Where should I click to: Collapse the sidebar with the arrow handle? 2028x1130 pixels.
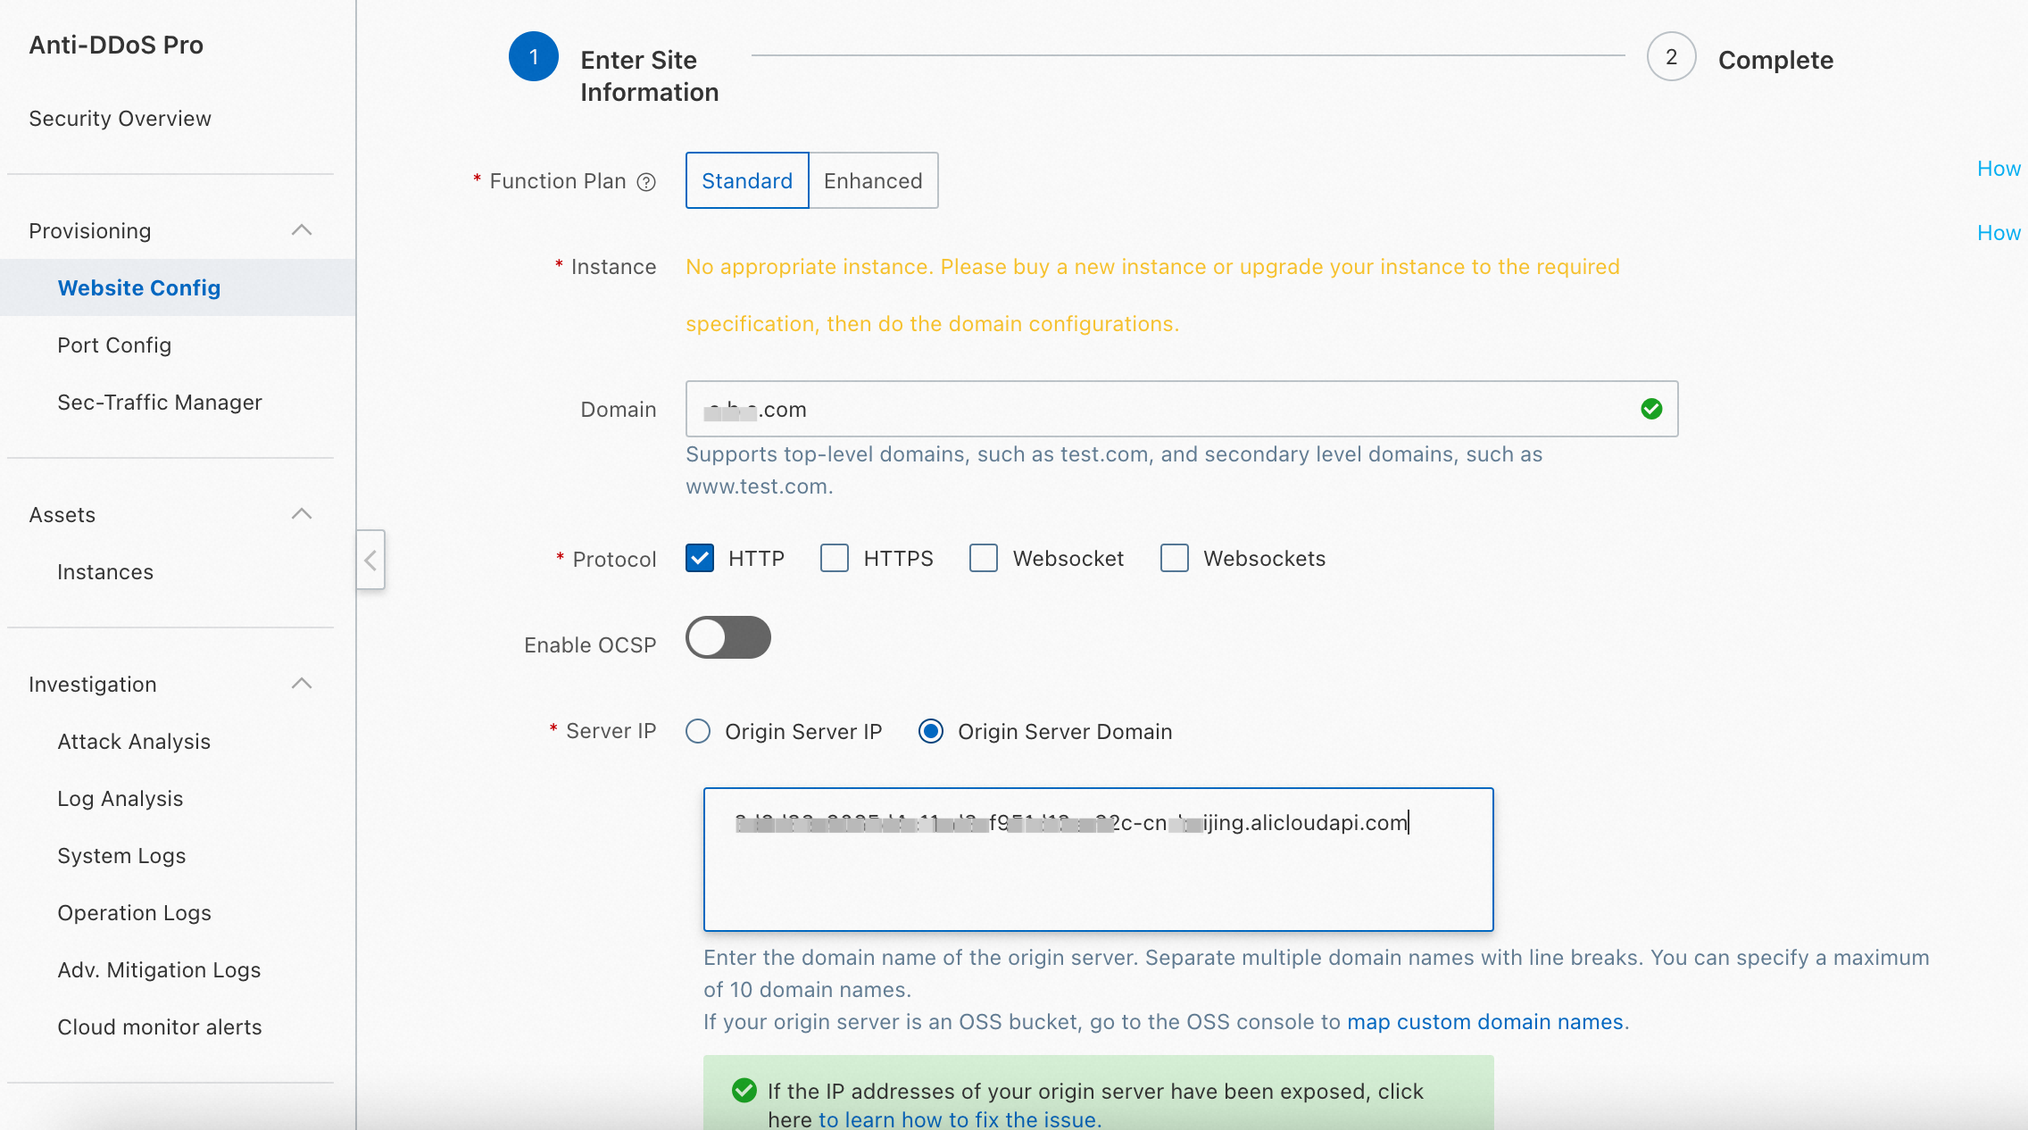tap(370, 560)
